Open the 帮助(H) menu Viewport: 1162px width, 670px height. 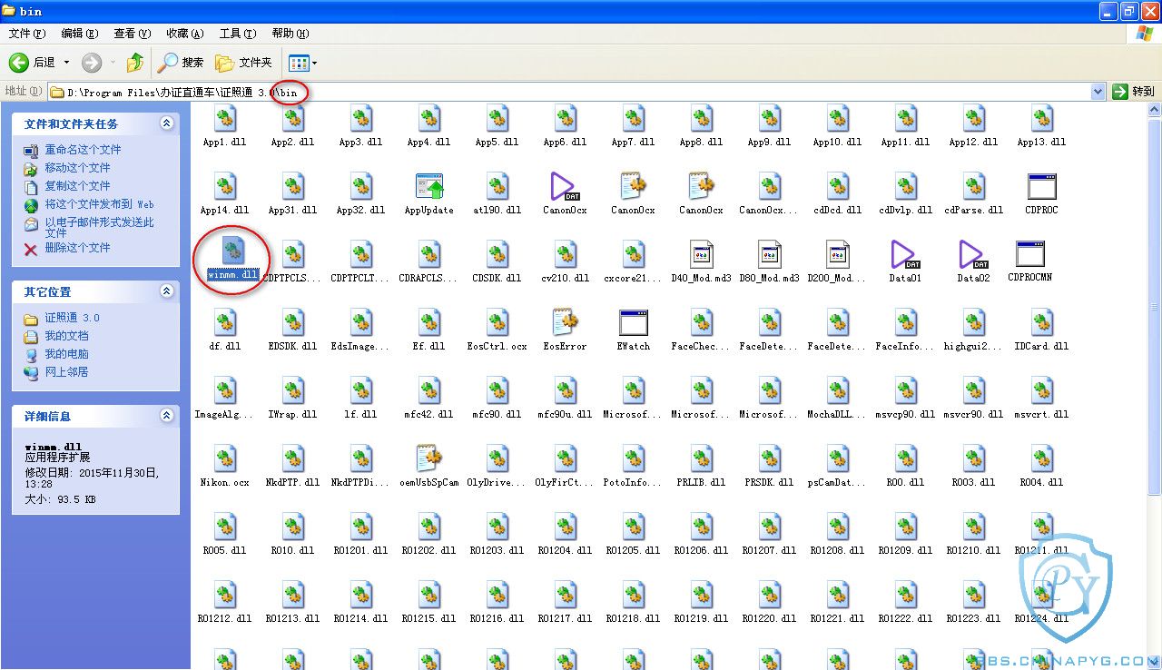pos(290,34)
